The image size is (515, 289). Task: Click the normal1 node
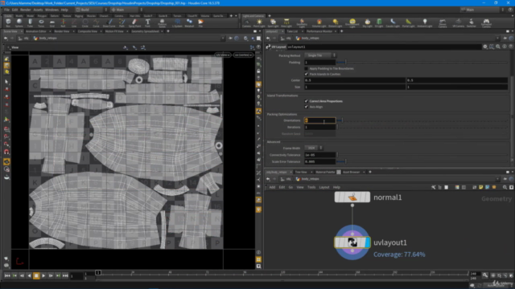tap(352, 197)
